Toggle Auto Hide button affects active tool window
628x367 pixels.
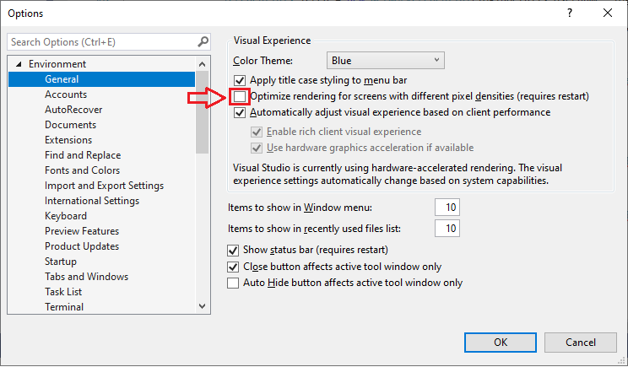tap(233, 283)
